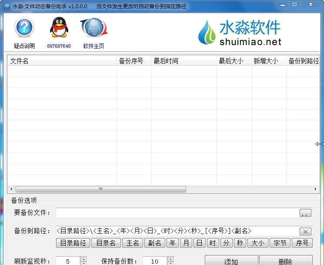This screenshot has width=324, height=265.
Task: Focus the 保持备份数 value field
Action: [155, 261]
